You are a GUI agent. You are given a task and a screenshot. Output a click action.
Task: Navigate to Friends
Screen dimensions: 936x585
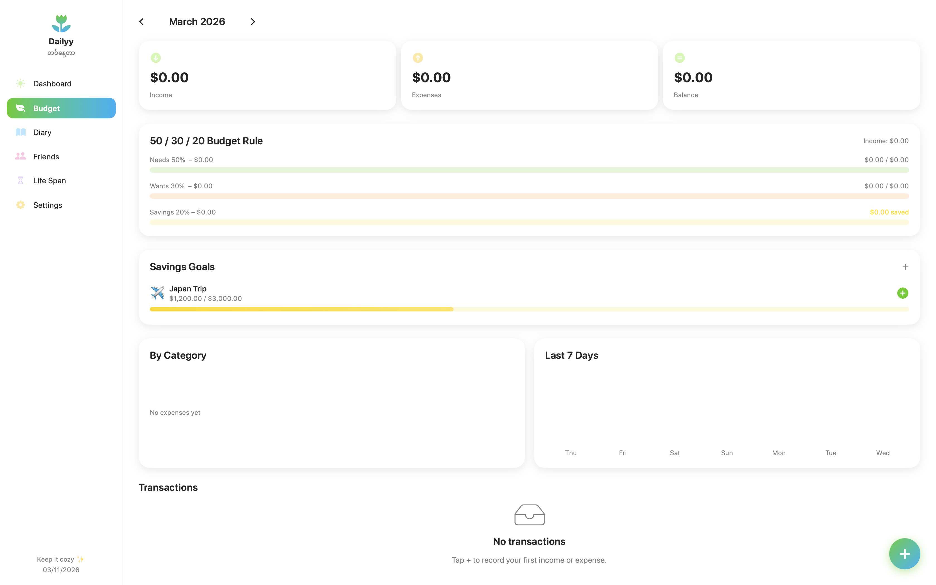tap(46, 157)
